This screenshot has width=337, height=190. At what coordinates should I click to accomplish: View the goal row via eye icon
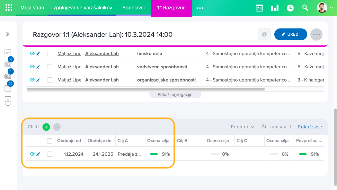pyautogui.click(x=32, y=154)
